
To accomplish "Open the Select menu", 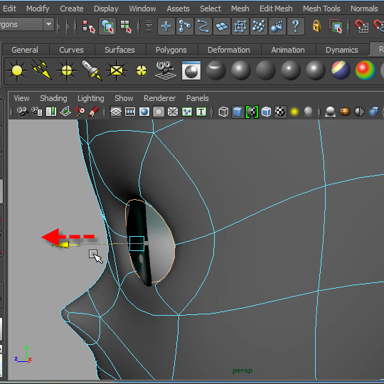I will point(210,9).
